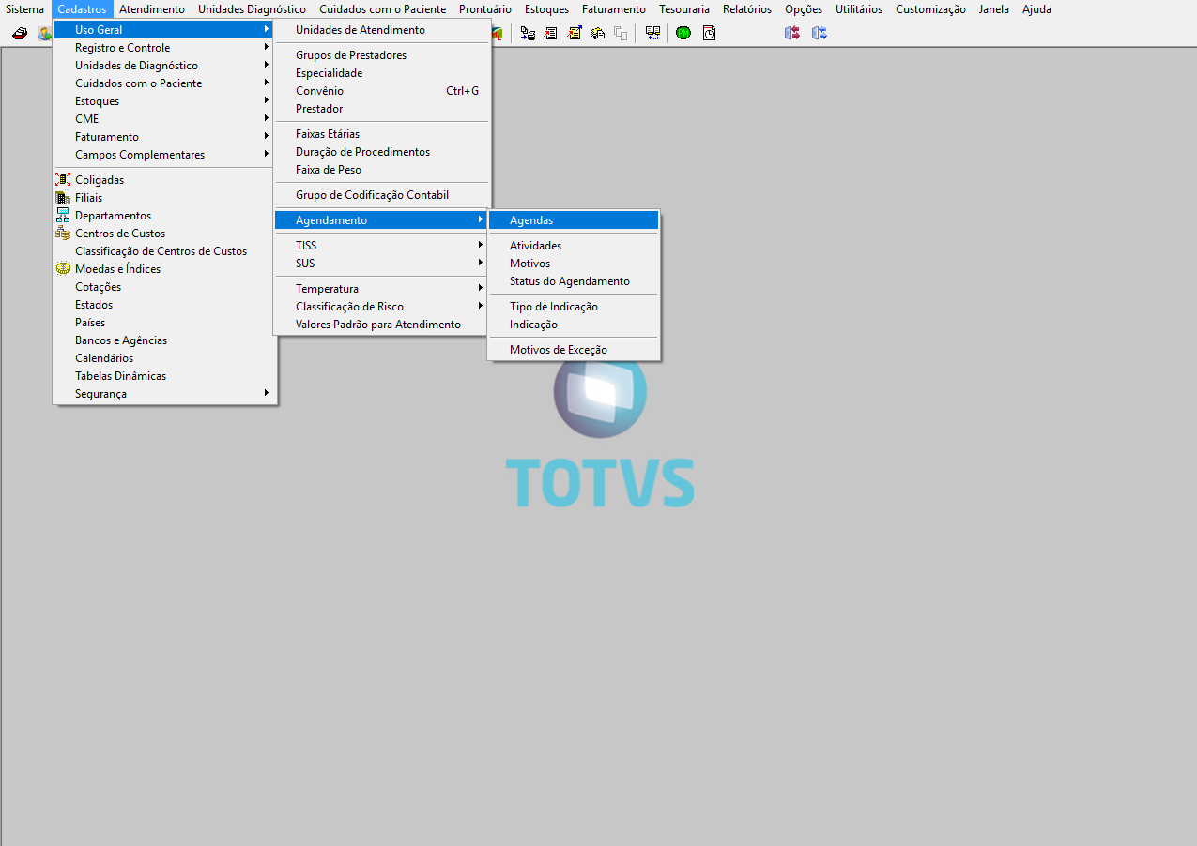This screenshot has height=846, width=1197.
Task: Expand Unidades de Diagnóstico under Cadastros
Action: [x=165, y=66]
